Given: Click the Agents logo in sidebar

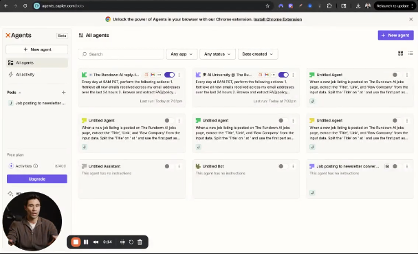Looking at the screenshot, I should click(x=19, y=35).
